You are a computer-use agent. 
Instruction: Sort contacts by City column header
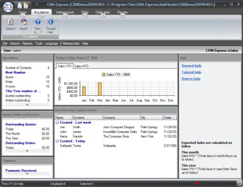coord(151,118)
